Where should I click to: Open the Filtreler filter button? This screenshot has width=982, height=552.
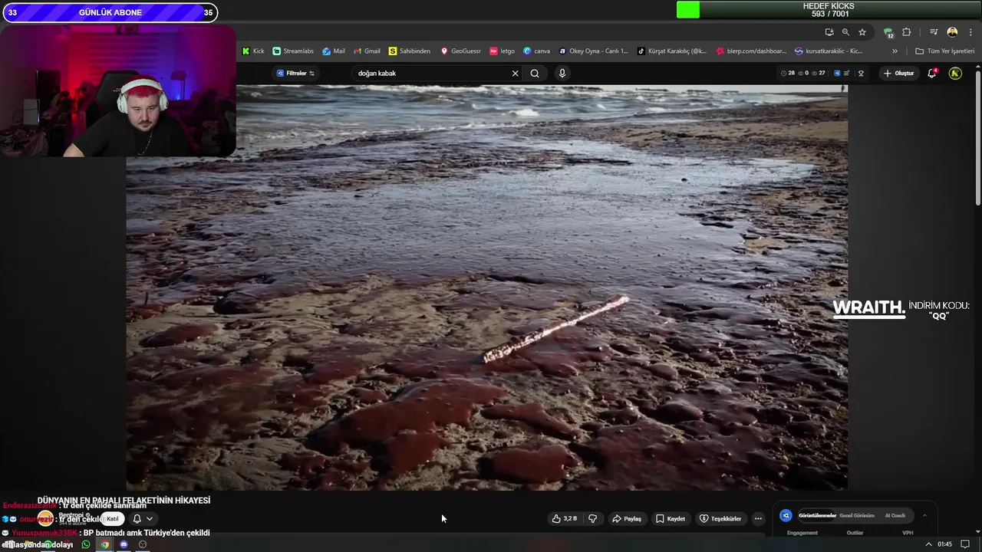(x=295, y=73)
